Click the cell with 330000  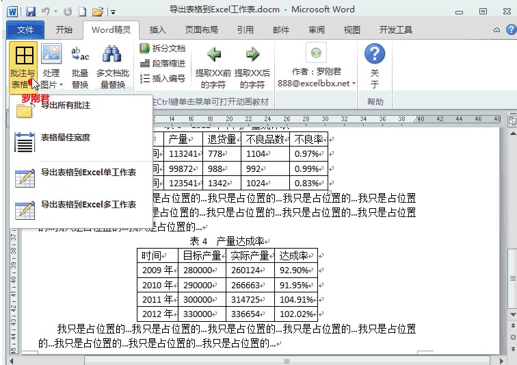202,314
